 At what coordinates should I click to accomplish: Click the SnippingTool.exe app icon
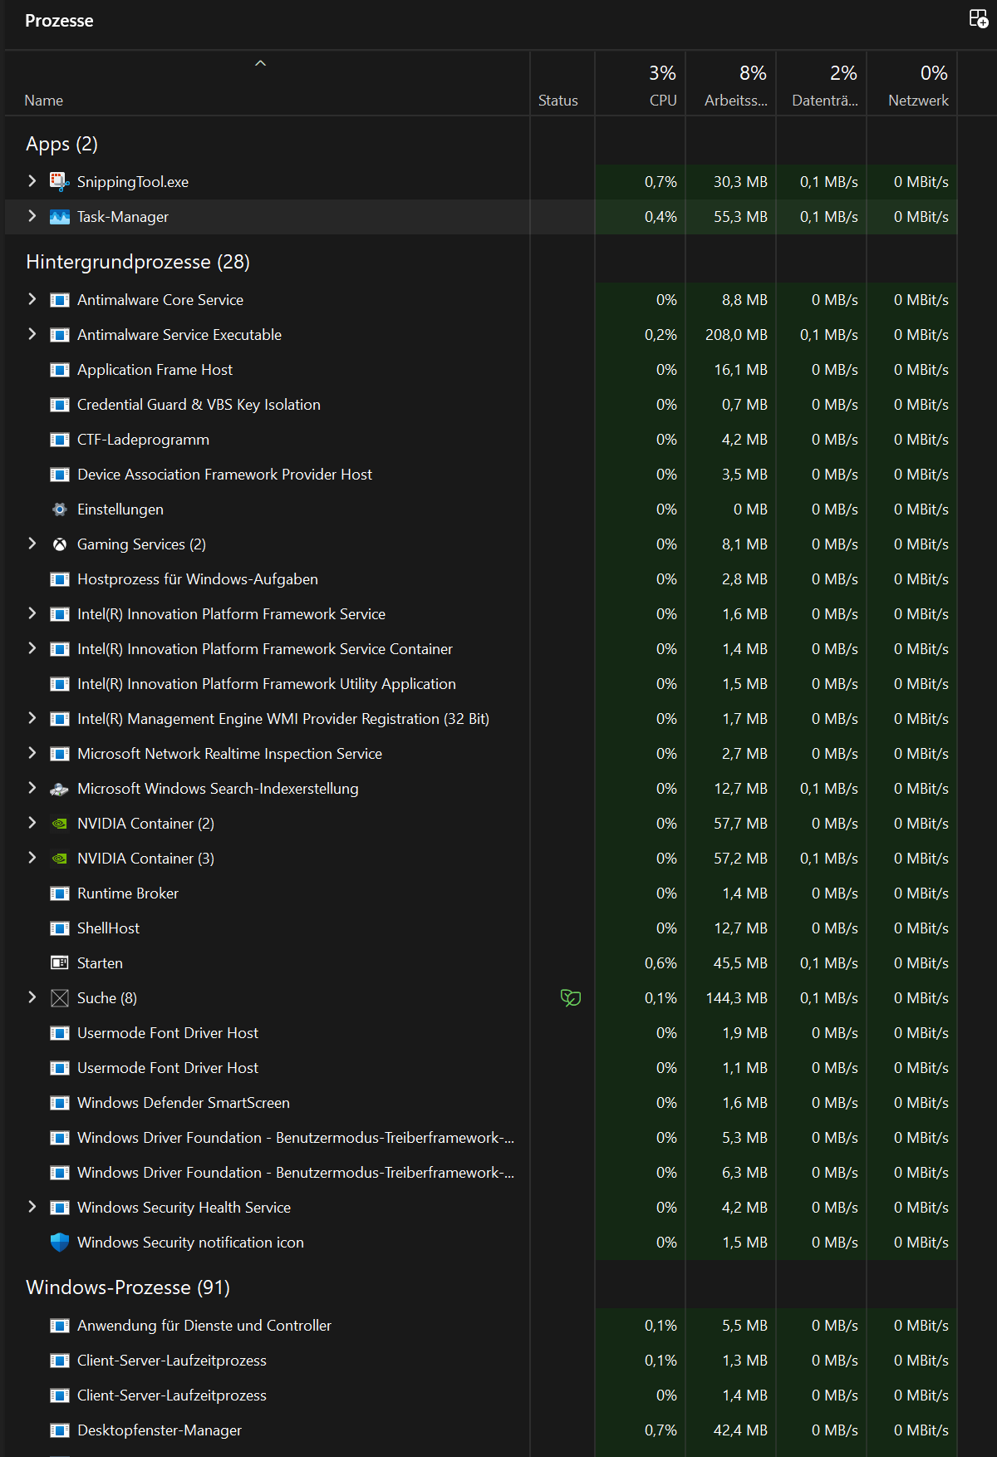click(59, 181)
